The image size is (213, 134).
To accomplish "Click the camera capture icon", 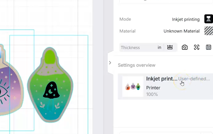I will click(185, 47).
